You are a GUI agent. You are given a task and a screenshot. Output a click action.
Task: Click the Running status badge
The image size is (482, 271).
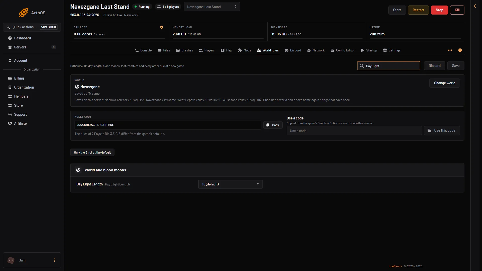tap(142, 7)
